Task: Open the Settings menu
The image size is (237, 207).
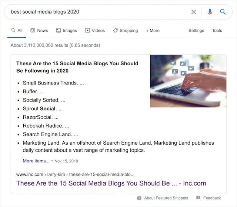Action: coord(196,31)
